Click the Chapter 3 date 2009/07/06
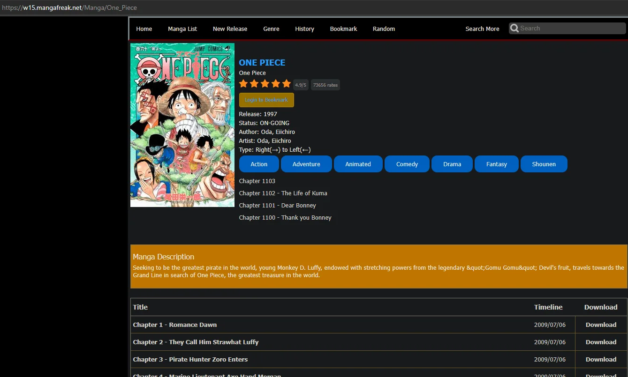 coord(550,359)
